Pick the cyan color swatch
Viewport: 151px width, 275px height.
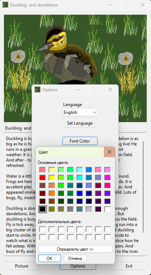pyautogui.click(x=80, y=178)
